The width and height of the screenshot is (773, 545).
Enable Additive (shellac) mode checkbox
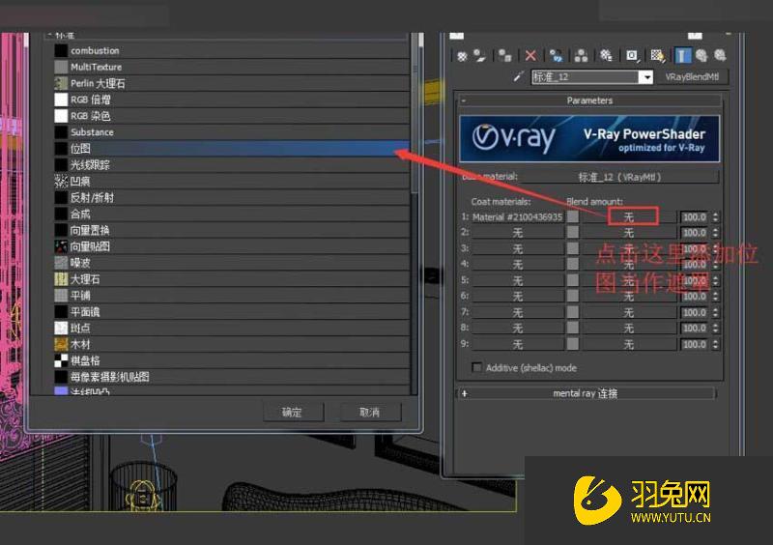(x=476, y=367)
